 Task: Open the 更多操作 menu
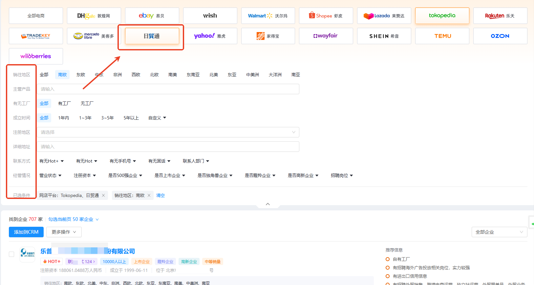click(64, 232)
